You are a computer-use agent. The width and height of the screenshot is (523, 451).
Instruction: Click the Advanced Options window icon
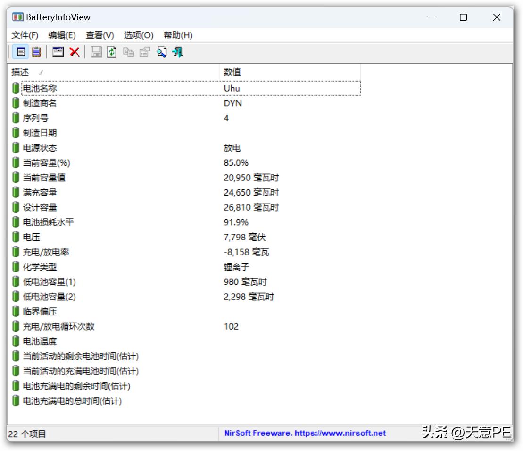[58, 52]
